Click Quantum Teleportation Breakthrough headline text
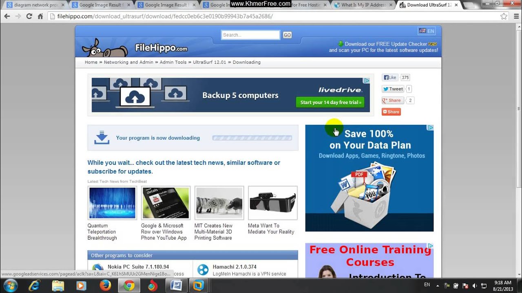 (x=102, y=232)
